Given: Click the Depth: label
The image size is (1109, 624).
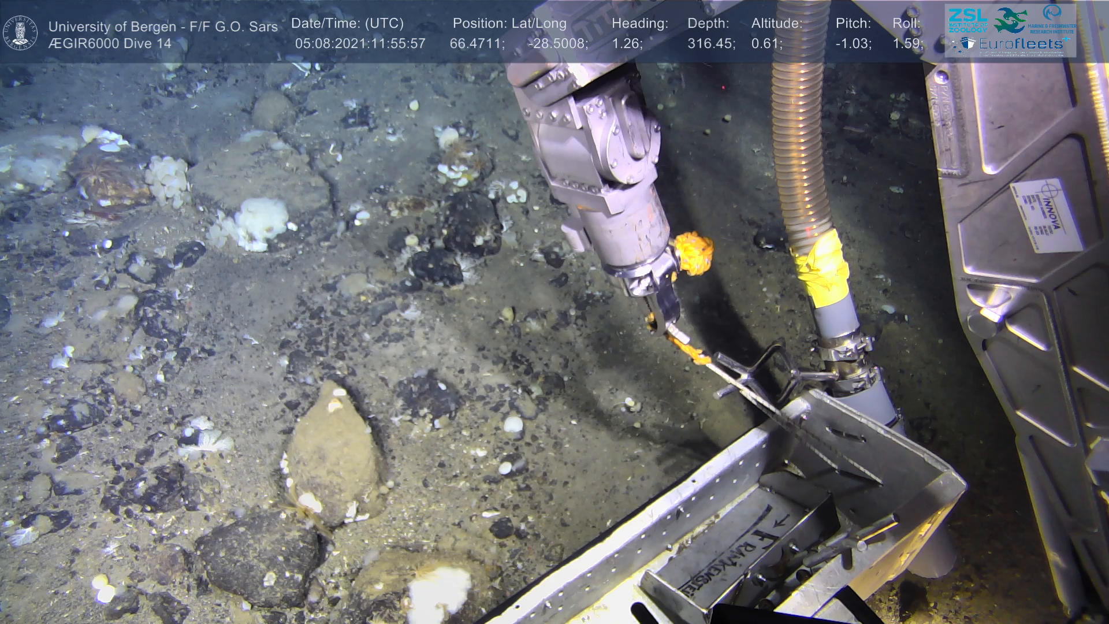Looking at the screenshot, I should point(708,24).
